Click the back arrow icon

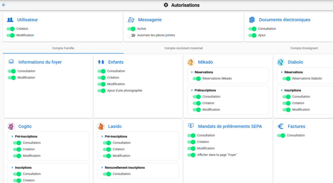point(4,5)
